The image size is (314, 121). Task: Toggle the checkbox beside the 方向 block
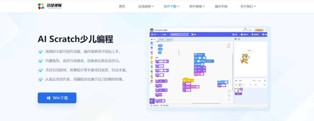point(156,53)
